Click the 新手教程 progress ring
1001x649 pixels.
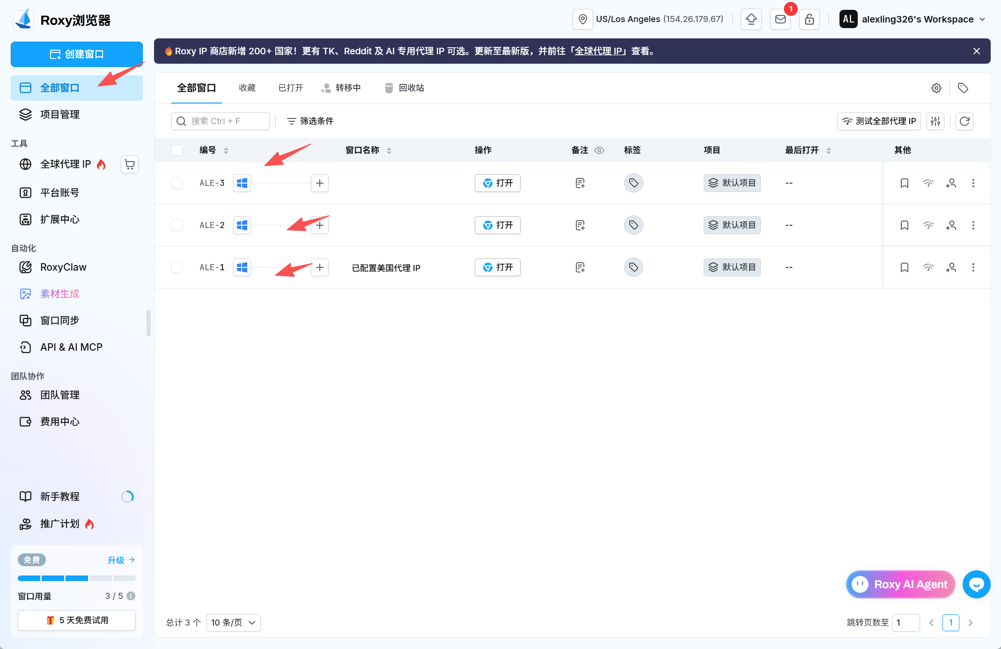click(127, 497)
